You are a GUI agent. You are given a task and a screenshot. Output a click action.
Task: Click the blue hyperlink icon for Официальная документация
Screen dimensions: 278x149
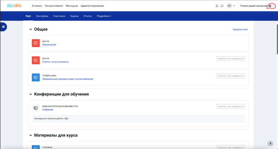coord(36,77)
